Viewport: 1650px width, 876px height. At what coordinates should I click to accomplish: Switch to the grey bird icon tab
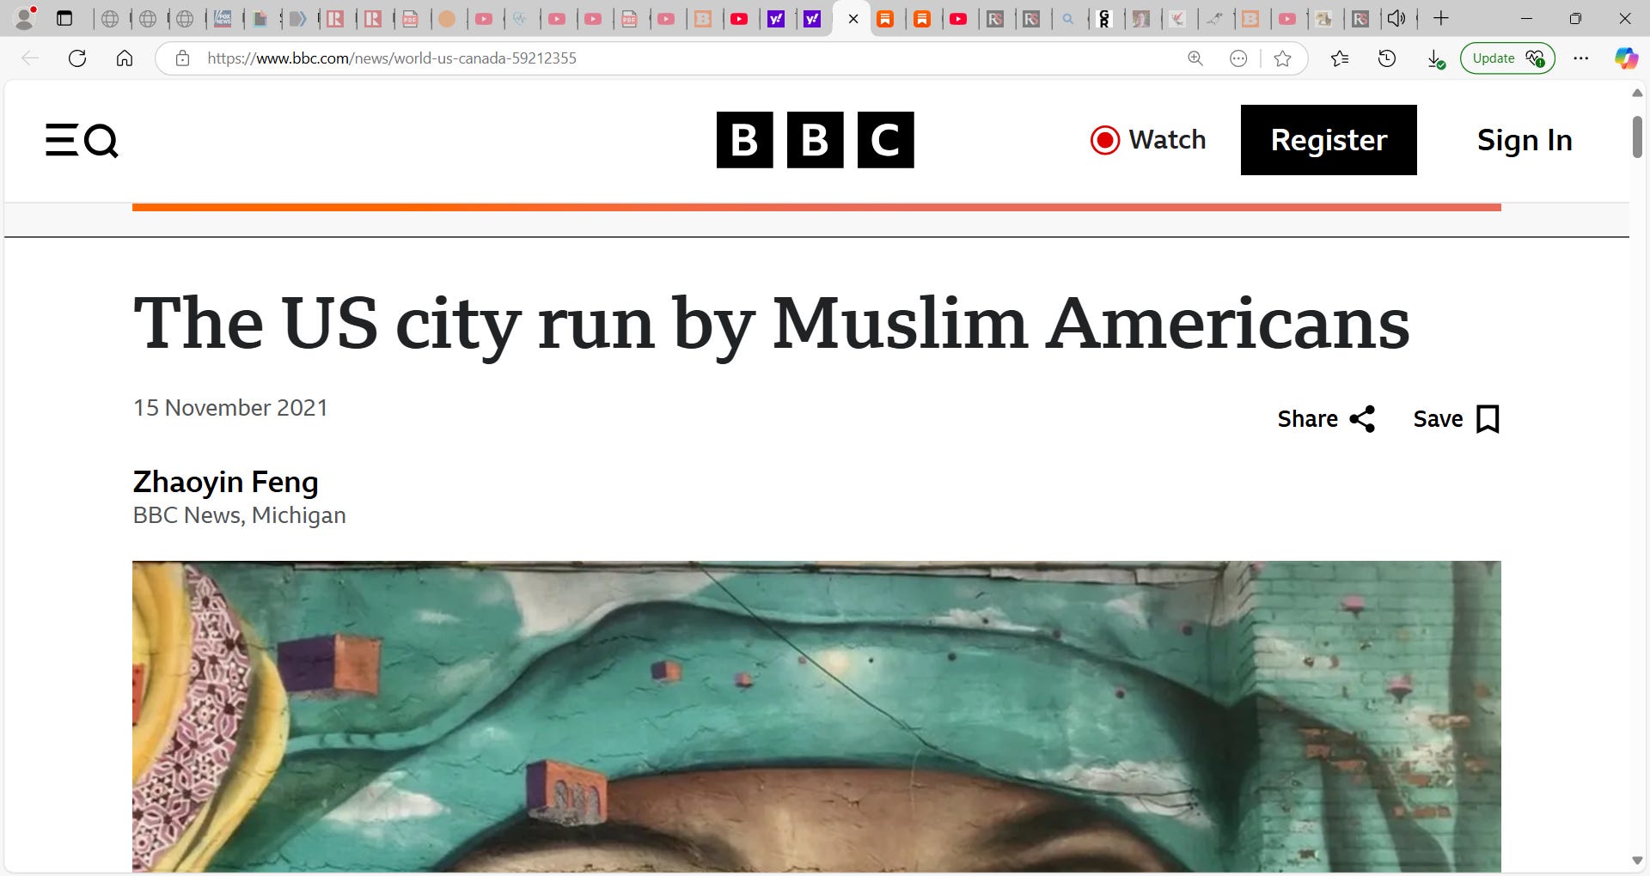click(1214, 18)
